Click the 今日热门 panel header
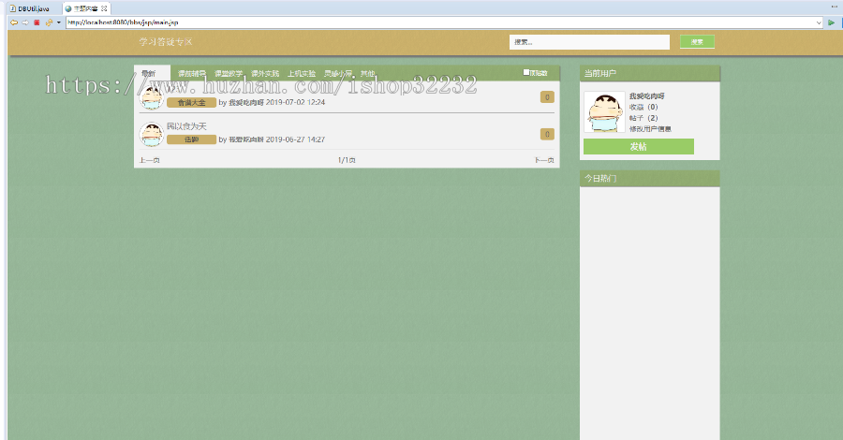843x440 pixels. [649, 179]
